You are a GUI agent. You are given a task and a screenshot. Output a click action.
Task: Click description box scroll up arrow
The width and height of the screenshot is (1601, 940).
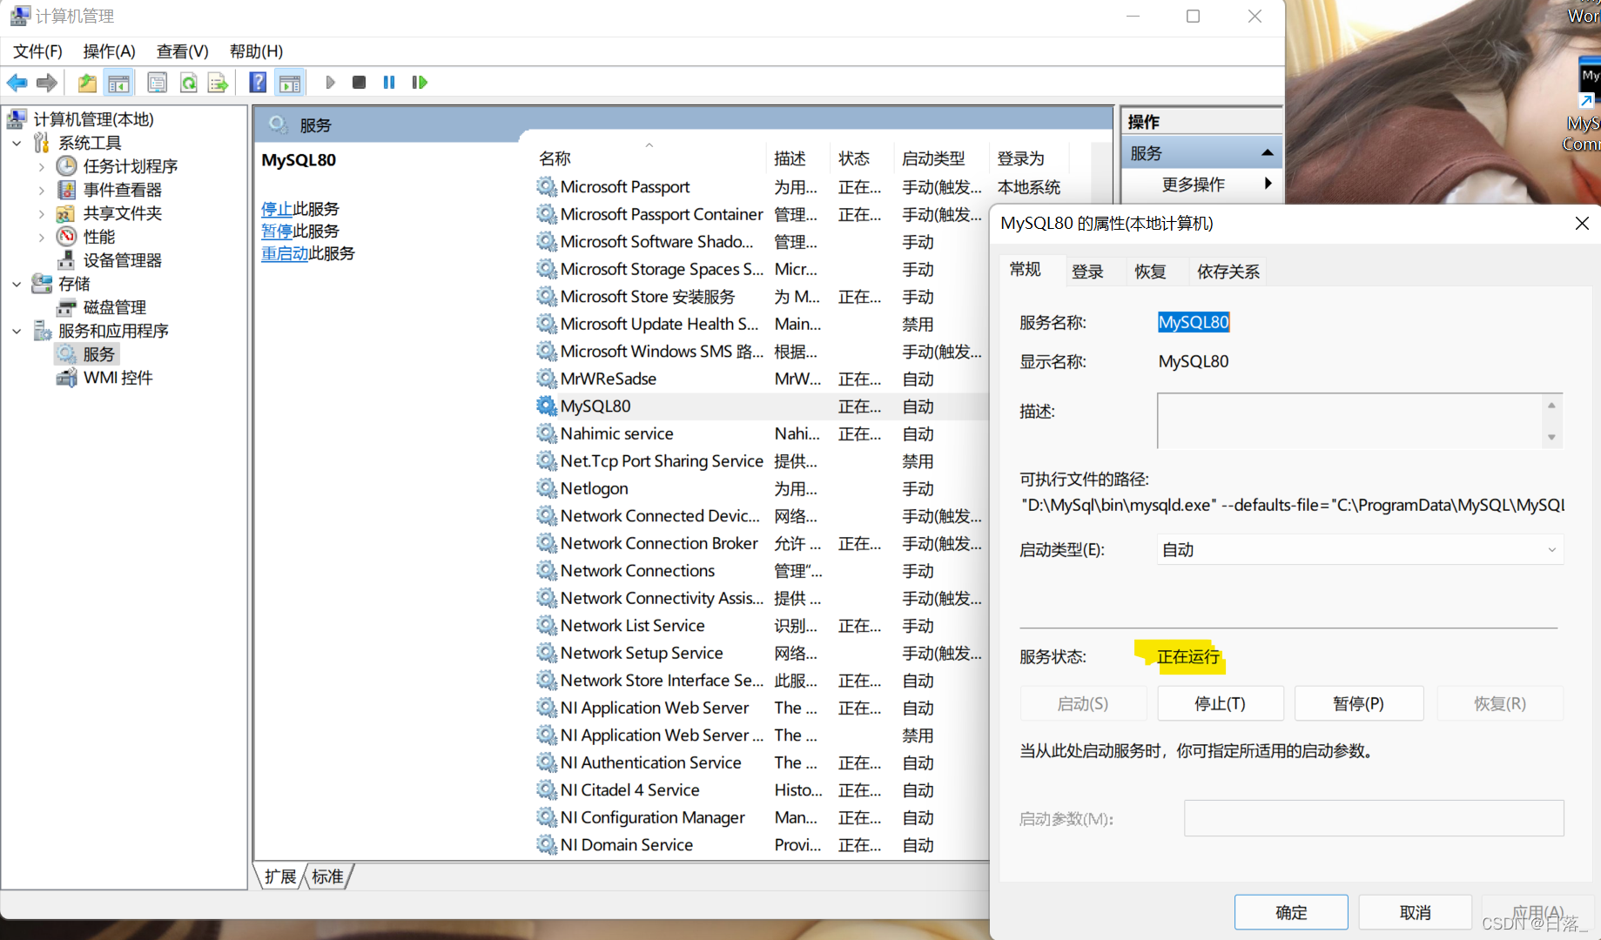[x=1551, y=406]
